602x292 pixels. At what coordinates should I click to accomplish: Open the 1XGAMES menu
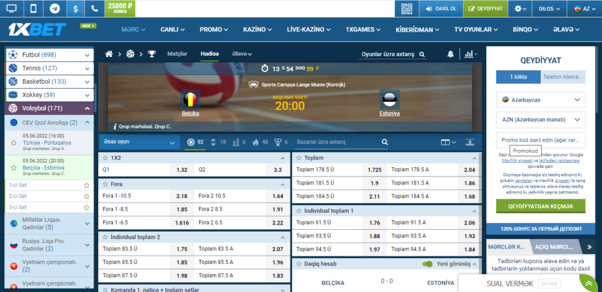click(x=363, y=29)
